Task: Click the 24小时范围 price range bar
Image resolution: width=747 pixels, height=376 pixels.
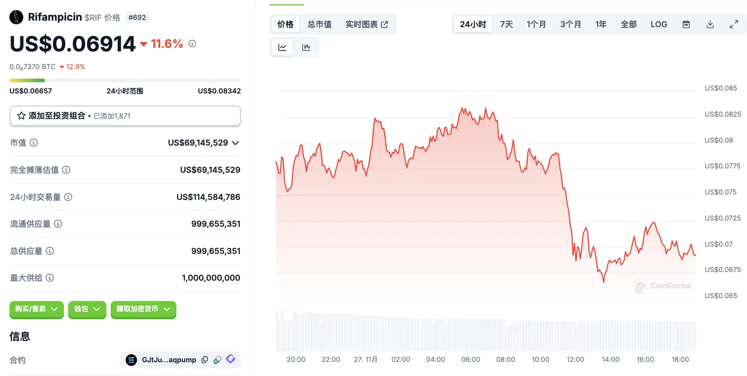Action: click(x=125, y=80)
